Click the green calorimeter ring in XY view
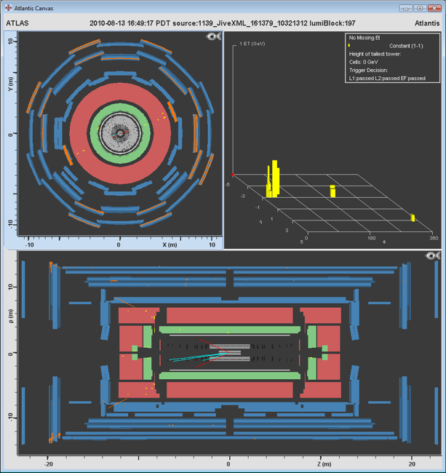This screenshot has height=473, width=446. pos(143,133)
